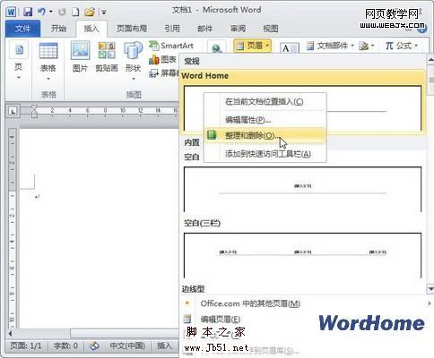Click the hyperlink globe icon
The height and width of the screenshot is (358, 434).
point(217,48)
